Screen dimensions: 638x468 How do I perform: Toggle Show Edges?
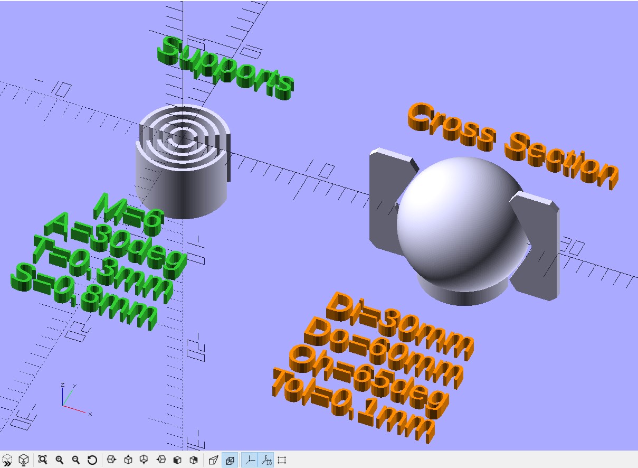[x=282, y=460]
